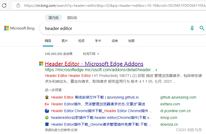Click the icon beside pconline Chrome插件下载 result
The image size is (206, 134).
tap(47, 111)
